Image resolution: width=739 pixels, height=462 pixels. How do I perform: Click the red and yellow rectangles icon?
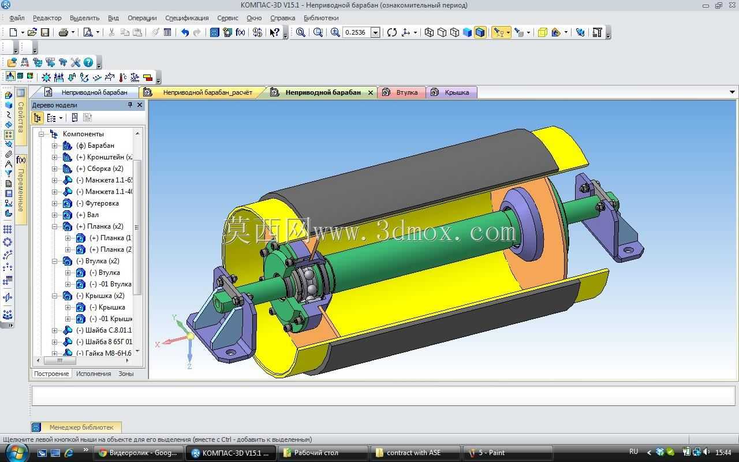(x=148, y=77)
